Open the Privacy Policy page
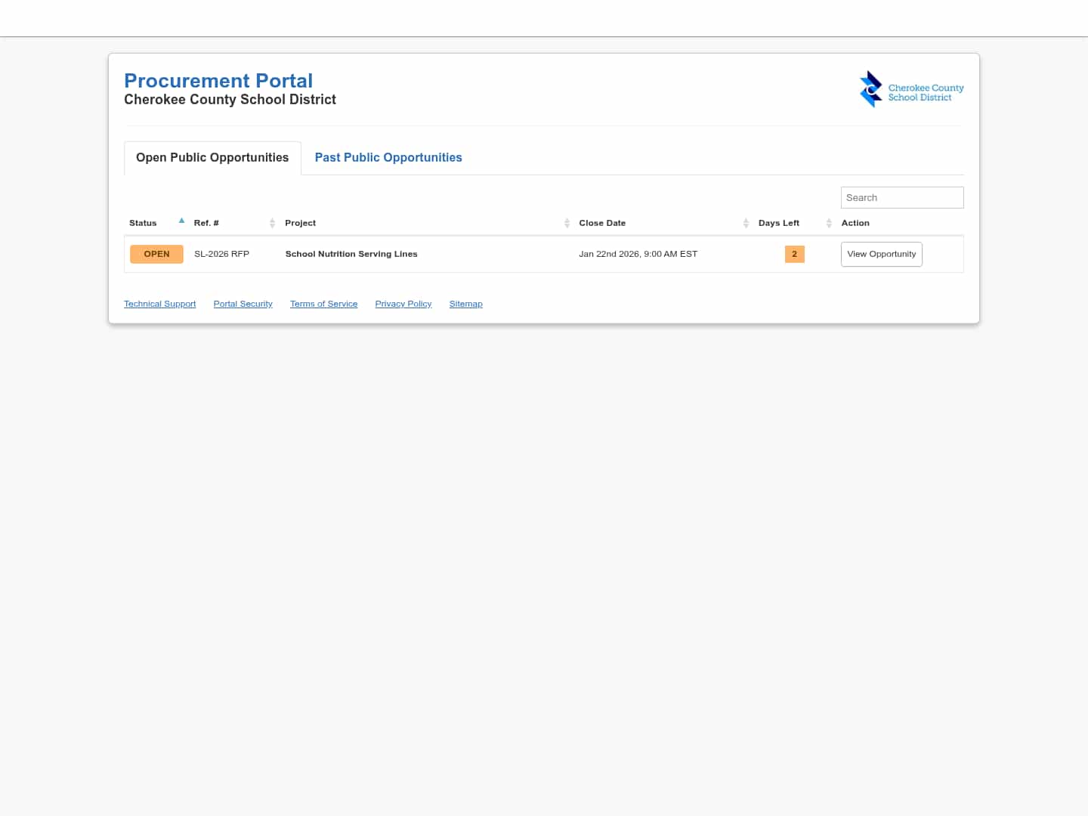This screenshot has height=816, width=1088. [403, 304]
